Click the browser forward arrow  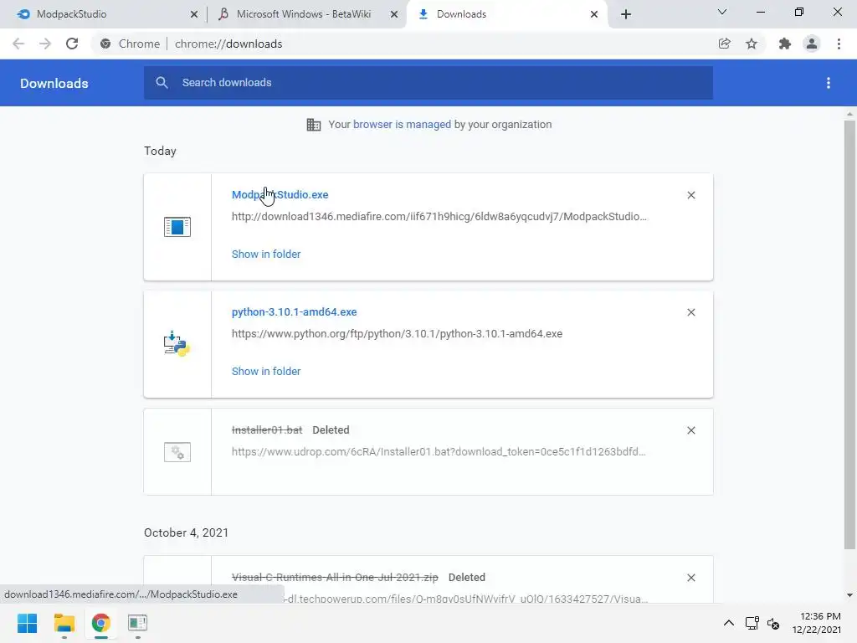coord(45,44)
